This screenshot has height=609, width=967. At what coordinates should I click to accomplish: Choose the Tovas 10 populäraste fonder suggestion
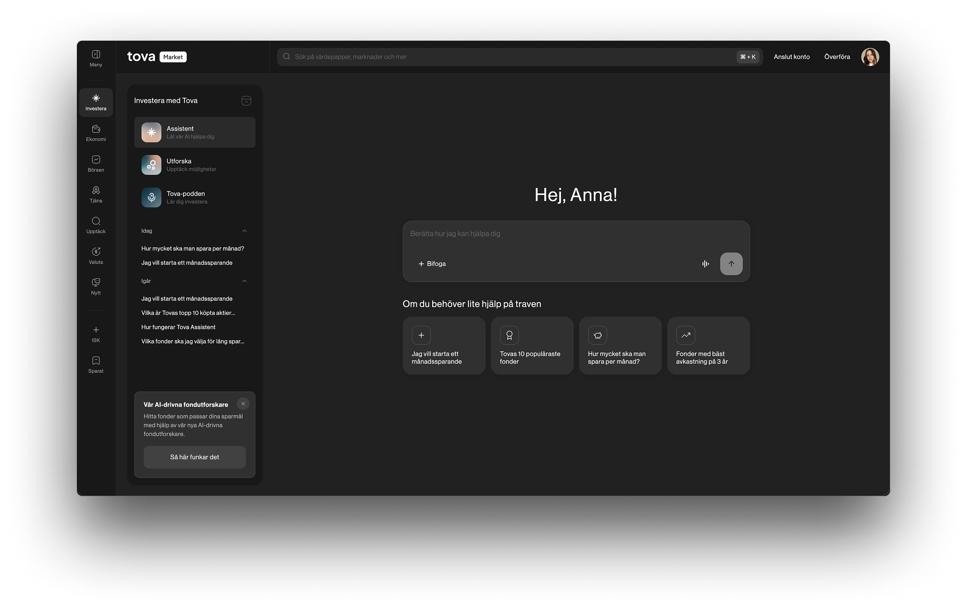click(x=532, y=346)
